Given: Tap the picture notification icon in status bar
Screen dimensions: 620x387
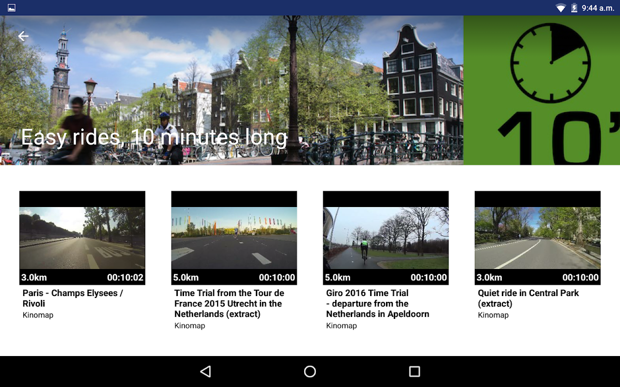Looking at the screenshot, I should pyautogui.click(x=12, y=8).
